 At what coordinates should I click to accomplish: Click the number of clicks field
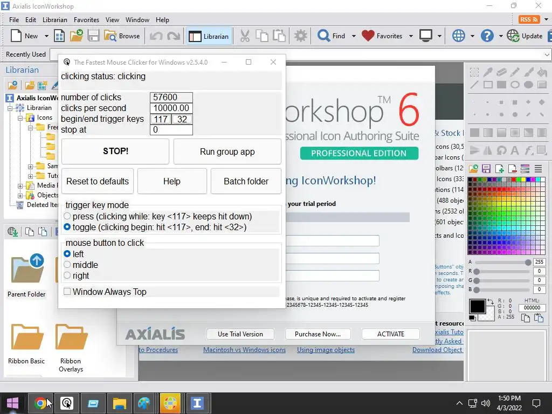click(x=171, y=97)
